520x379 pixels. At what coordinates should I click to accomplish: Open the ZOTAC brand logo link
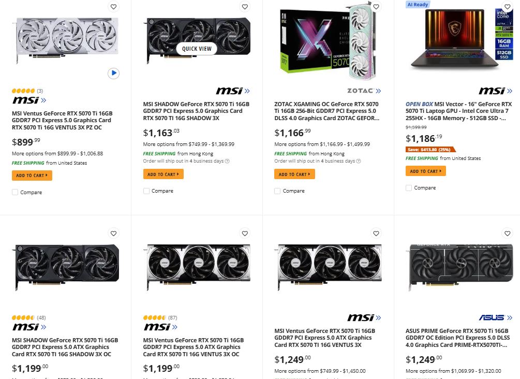(364, 91)
